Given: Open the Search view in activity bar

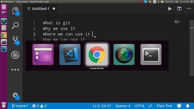Looking at the screenshot, I should (15, 25).
